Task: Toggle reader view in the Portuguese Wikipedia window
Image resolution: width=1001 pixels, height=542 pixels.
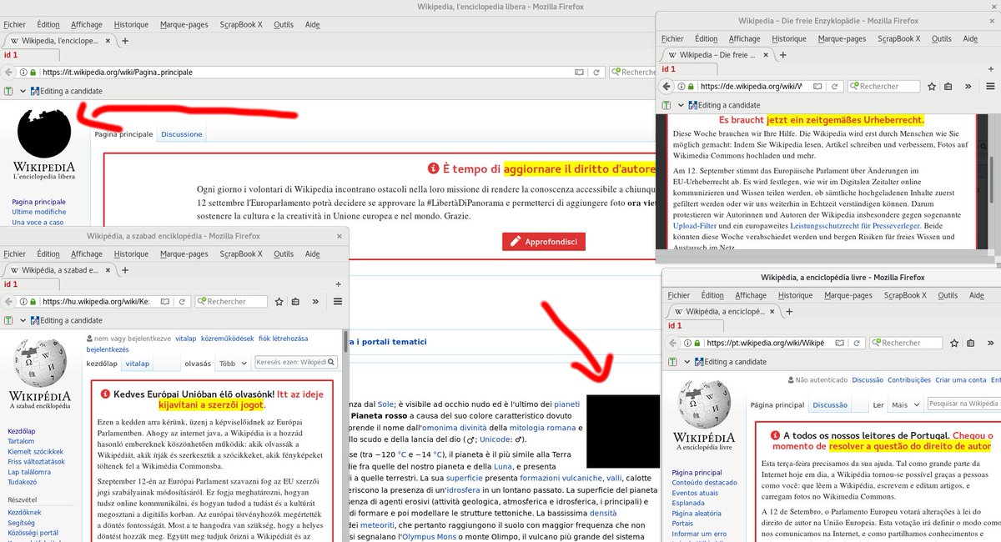Action: coord(839,343)
